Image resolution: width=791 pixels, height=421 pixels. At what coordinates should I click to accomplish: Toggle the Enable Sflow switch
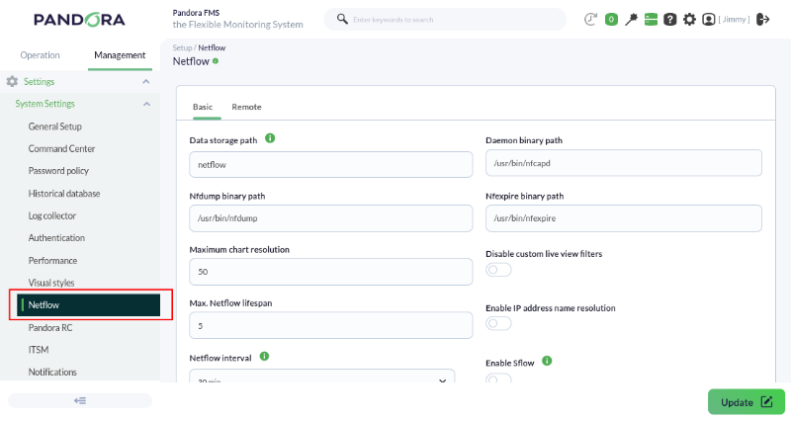[498, 379]
